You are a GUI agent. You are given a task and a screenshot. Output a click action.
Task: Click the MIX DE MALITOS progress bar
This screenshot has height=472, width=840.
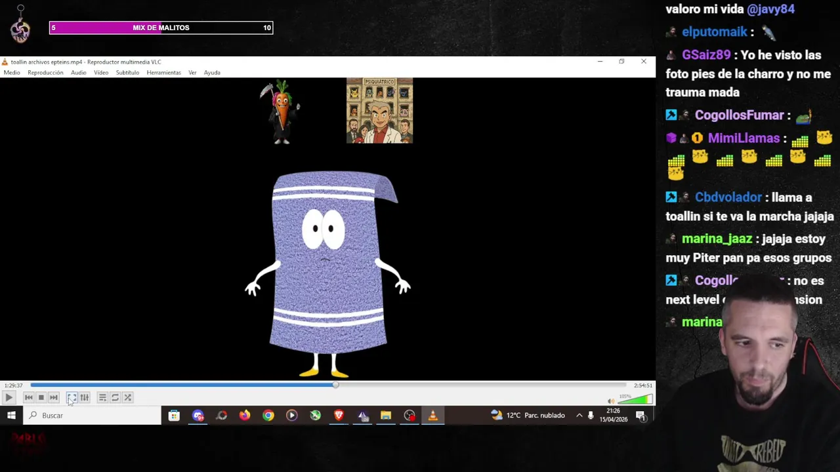[x=161, y=28]
